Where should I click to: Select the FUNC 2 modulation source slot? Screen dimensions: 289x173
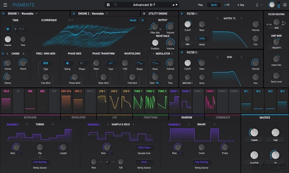click(150, 101)
